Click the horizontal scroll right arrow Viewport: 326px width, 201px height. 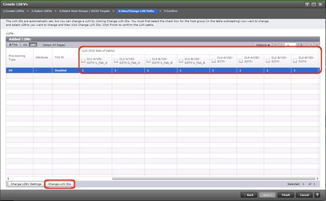point(317,179)
